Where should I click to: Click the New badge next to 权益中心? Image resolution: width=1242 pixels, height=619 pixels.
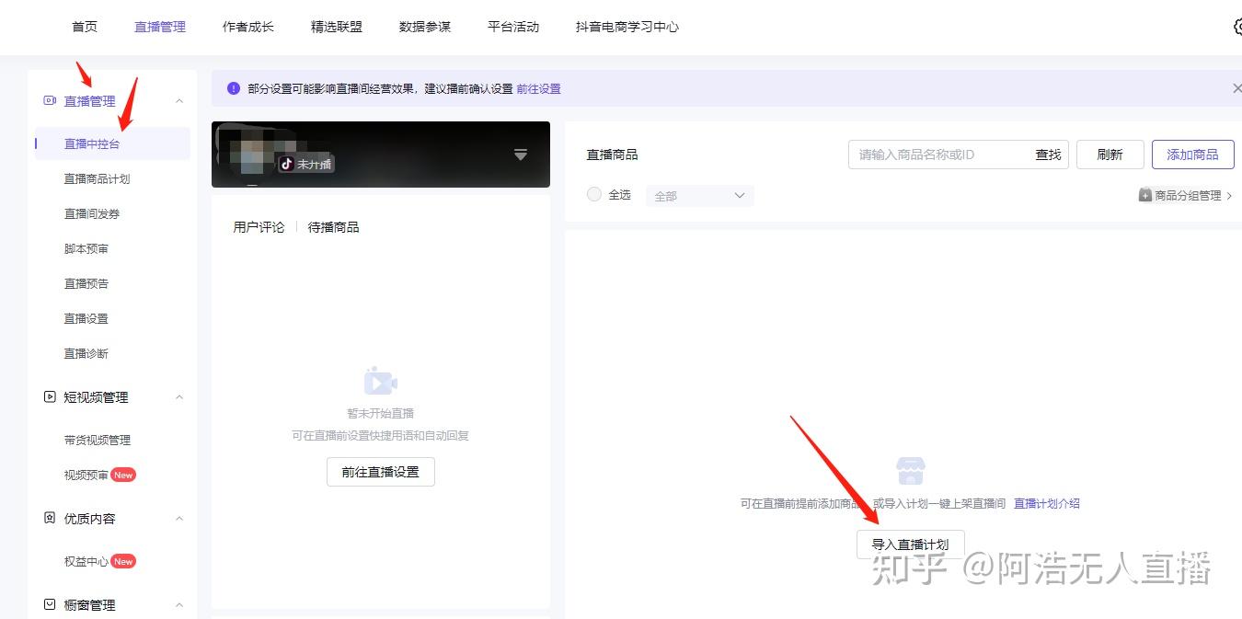[123, 561]
